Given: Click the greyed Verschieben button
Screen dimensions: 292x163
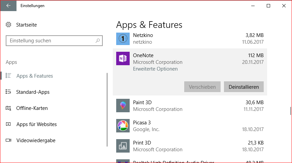Looking at the screenshot, I should click(202, 87).
